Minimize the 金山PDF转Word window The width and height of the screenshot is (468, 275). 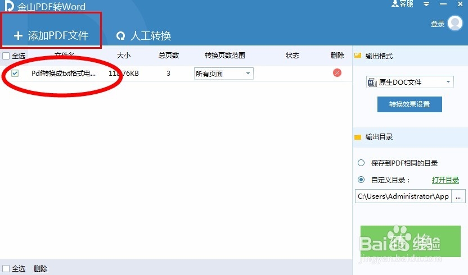click(443, 4)
